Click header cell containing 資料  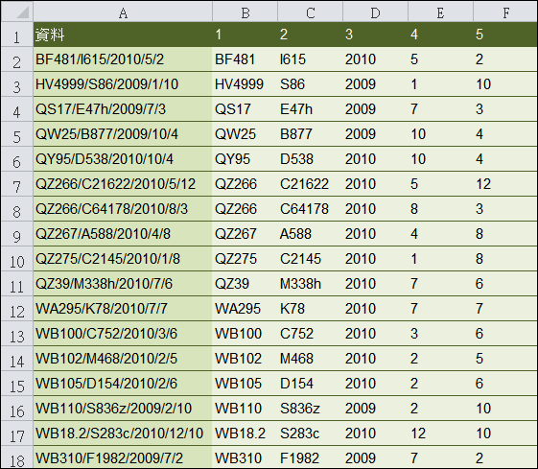(x=123, y=35)
